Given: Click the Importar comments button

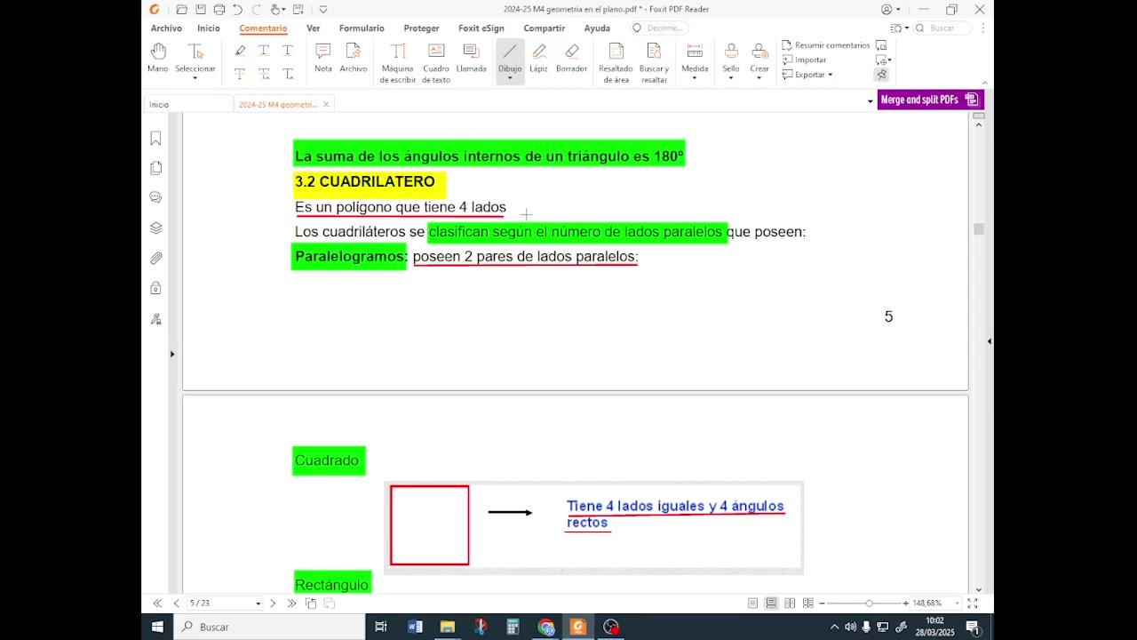Looking at the screenshot, I should tap(804, 60).
